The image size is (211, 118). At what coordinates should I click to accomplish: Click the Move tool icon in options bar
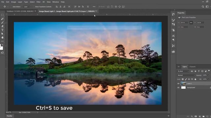(x=5, y=7)
